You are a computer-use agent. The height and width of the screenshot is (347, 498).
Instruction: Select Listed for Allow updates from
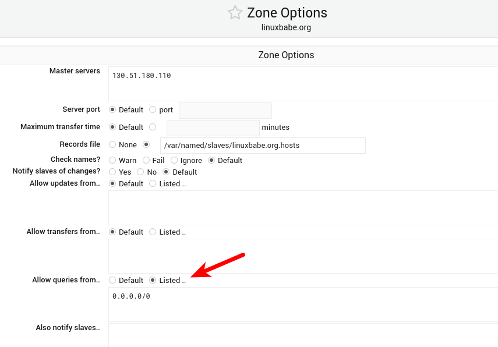pyautogui.click(x=153, y=183)
